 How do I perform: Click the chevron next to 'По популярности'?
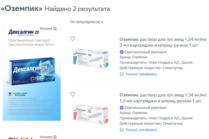[102, 22]
